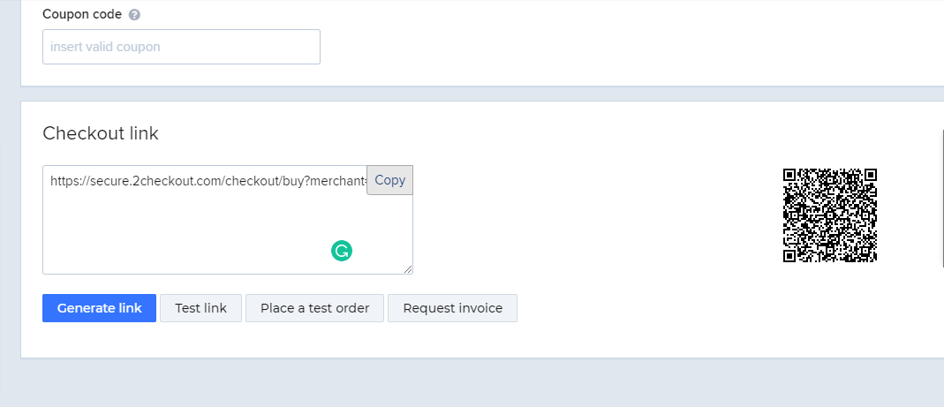This screenshot has height=407, width=944.
Task: Click the bottom-left finder square of QR code
Action: (x=790, y=255)
